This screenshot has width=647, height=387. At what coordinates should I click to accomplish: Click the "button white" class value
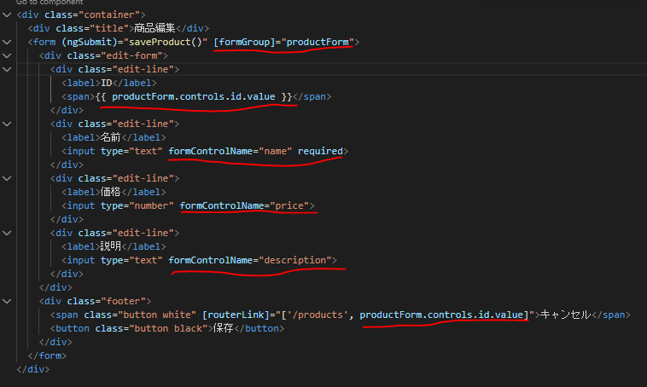(157, 315)
